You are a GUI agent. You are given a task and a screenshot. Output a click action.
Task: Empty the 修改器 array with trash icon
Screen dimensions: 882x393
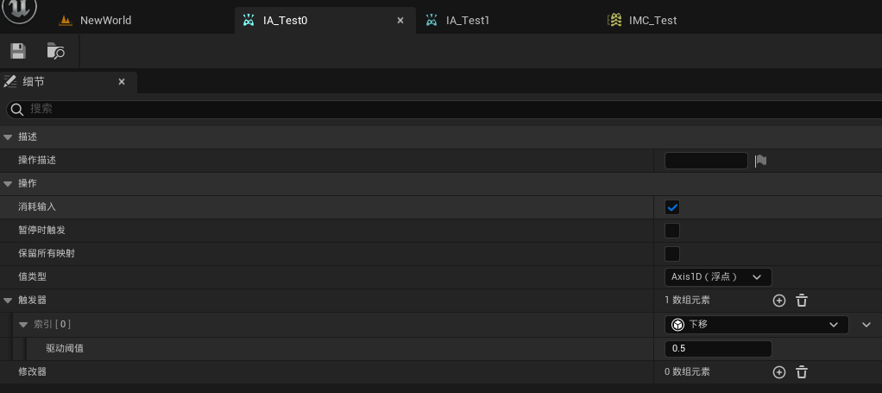click(x=802, y=372)
